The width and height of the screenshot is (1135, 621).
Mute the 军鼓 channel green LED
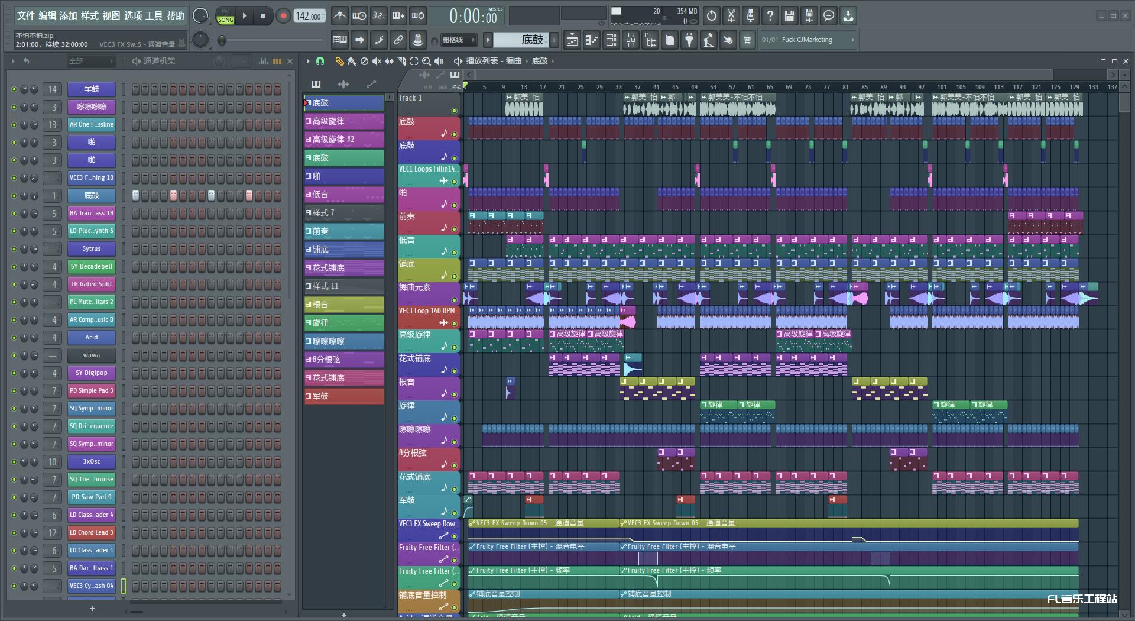pyautogui.click(x=14, y=89)
